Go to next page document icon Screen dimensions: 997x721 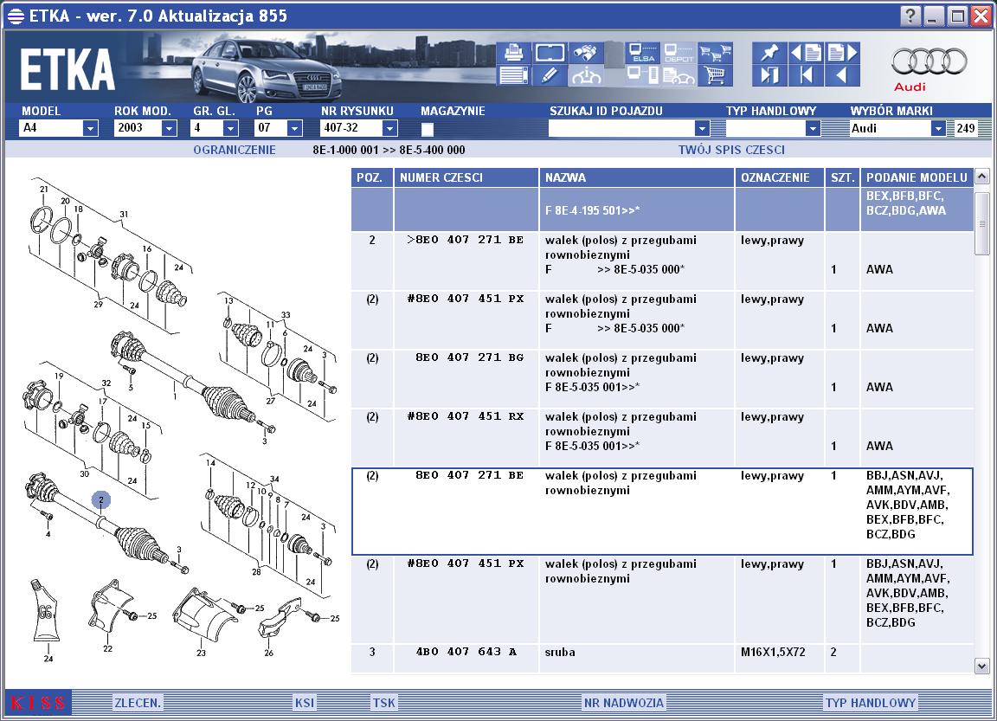[842, 53]
